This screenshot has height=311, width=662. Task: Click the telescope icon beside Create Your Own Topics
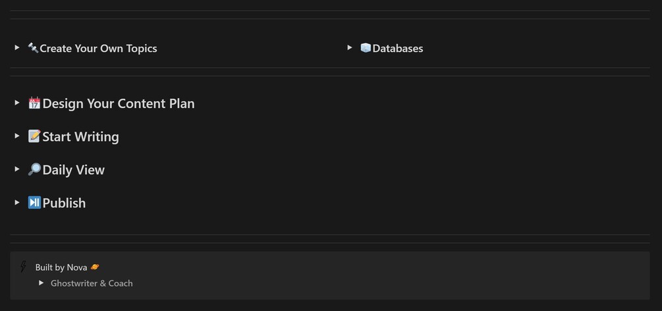[33, 47]
